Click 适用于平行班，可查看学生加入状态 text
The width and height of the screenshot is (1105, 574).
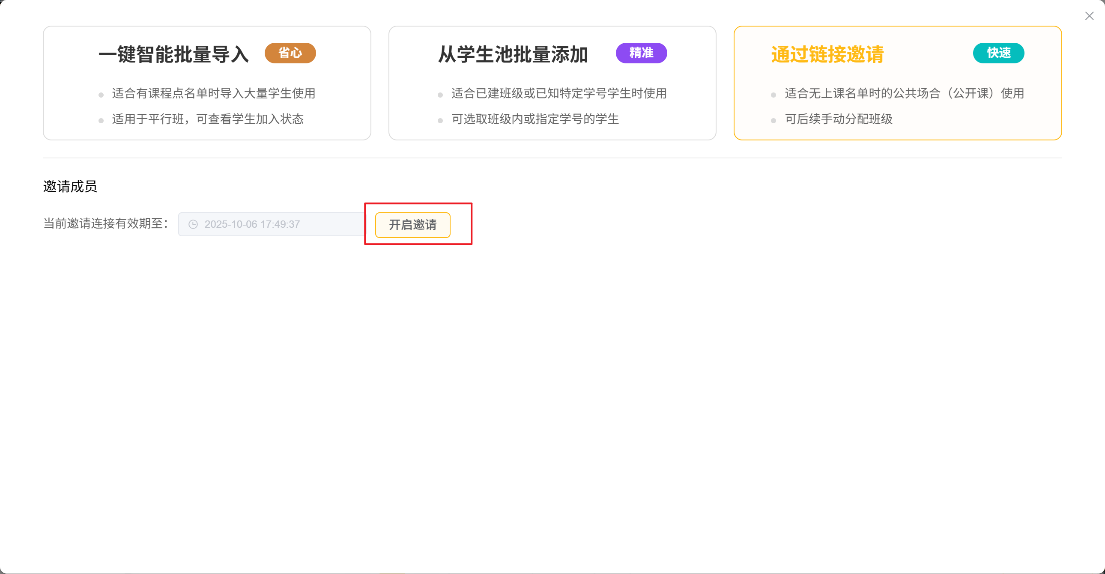[208, 119]
